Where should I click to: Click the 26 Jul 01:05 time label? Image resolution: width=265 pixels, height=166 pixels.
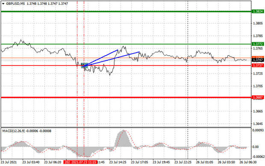(205, 162)
